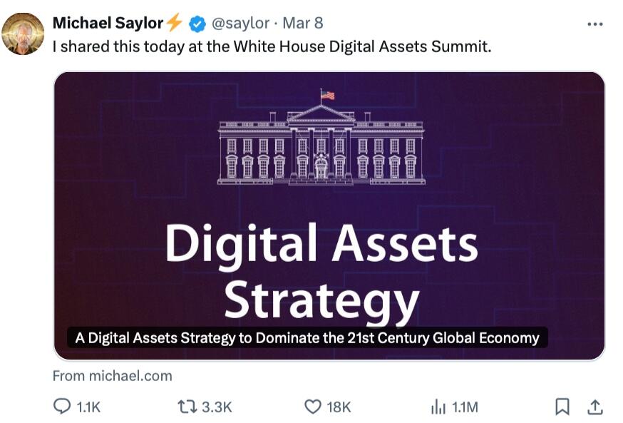Click the From michael.com source link
This screenshot has width=623, height=423.
(113, 375)
